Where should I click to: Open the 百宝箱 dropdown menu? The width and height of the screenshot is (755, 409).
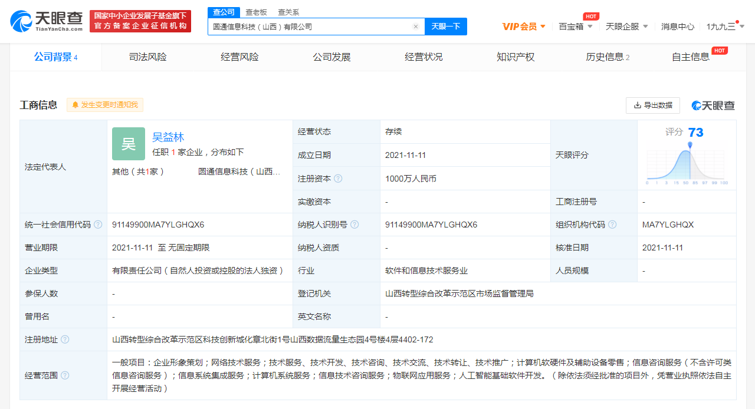(576, 27)
